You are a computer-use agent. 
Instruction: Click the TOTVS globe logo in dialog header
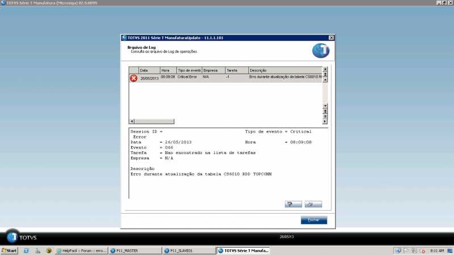(x=321, y=50)
